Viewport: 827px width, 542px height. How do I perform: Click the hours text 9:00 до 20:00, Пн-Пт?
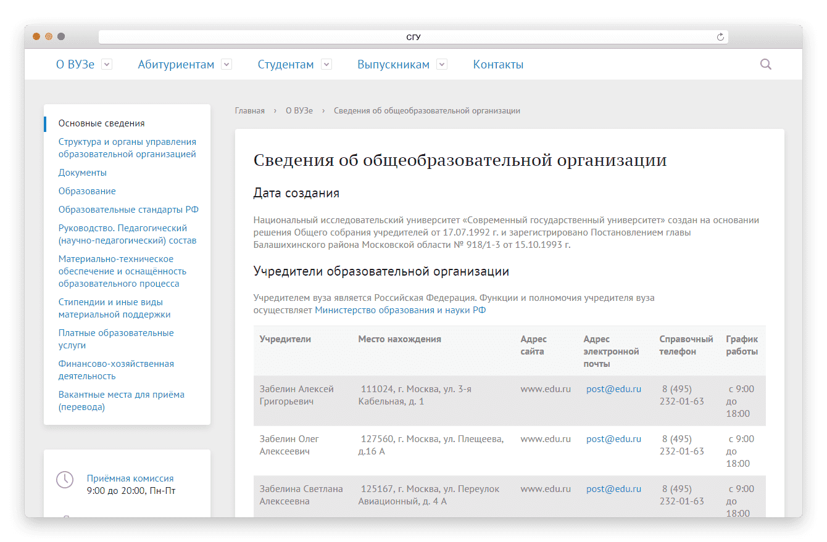click(x=131, y=491)
